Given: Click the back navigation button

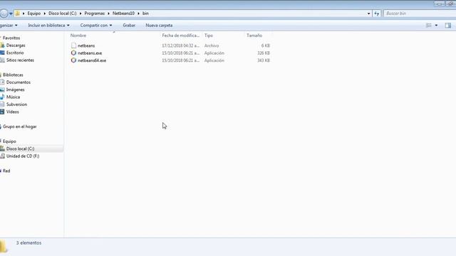Looking at the screenshot, I should tap(4, 14).
